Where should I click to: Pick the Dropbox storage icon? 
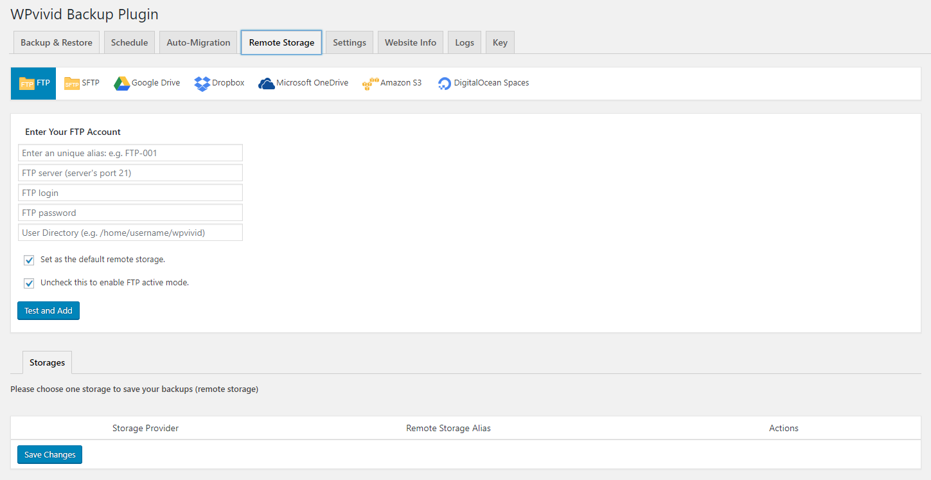pyautogui.click(x=202, y=84)
